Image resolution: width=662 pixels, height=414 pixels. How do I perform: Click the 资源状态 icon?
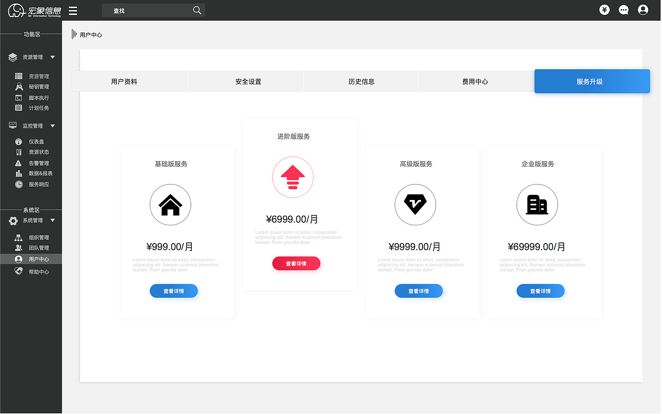pyautogui.click(x=19, y=152)
